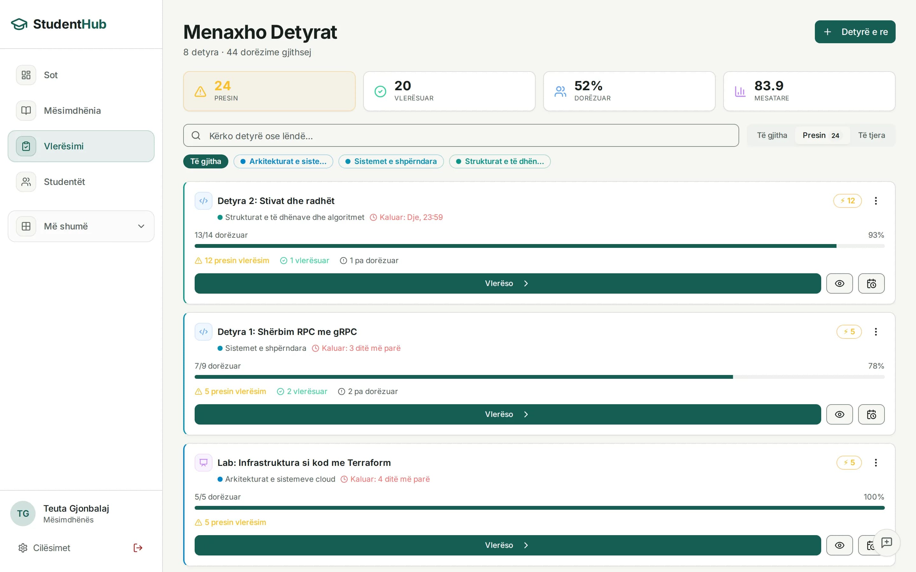Click Vlerëso for Lab Terraform

(507, 545)
